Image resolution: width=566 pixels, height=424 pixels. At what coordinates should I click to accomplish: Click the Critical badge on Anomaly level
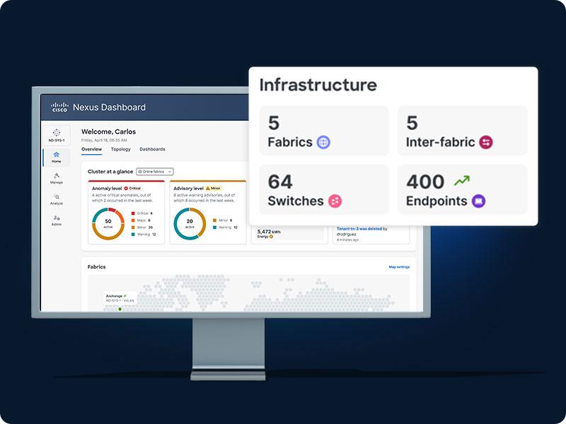[x=134, y=188]
